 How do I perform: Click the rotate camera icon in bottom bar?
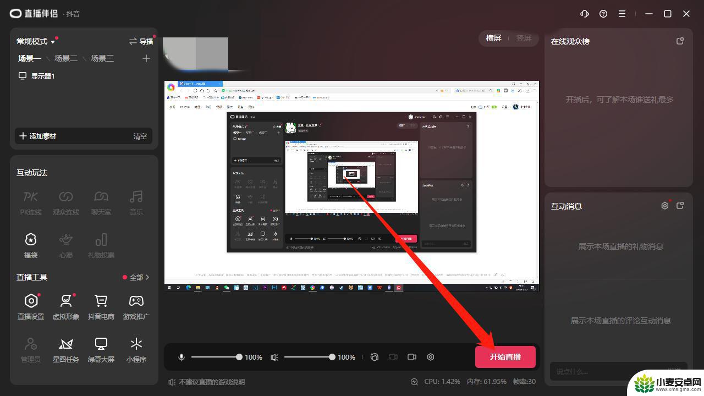pyautogui.click(x=375, y=357)
